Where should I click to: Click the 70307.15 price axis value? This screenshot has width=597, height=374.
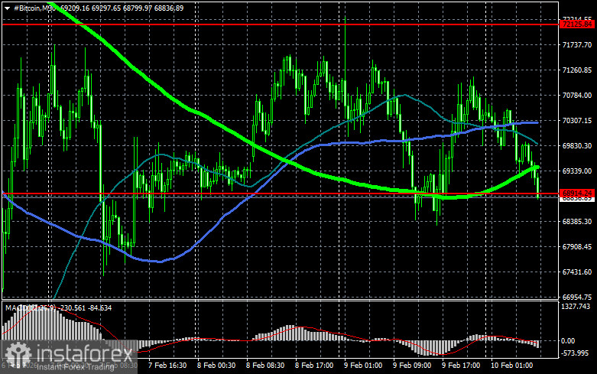pos(577,120)
